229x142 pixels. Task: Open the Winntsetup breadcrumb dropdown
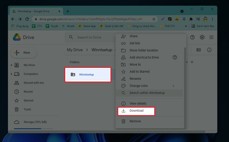click(x=115, y=50)
